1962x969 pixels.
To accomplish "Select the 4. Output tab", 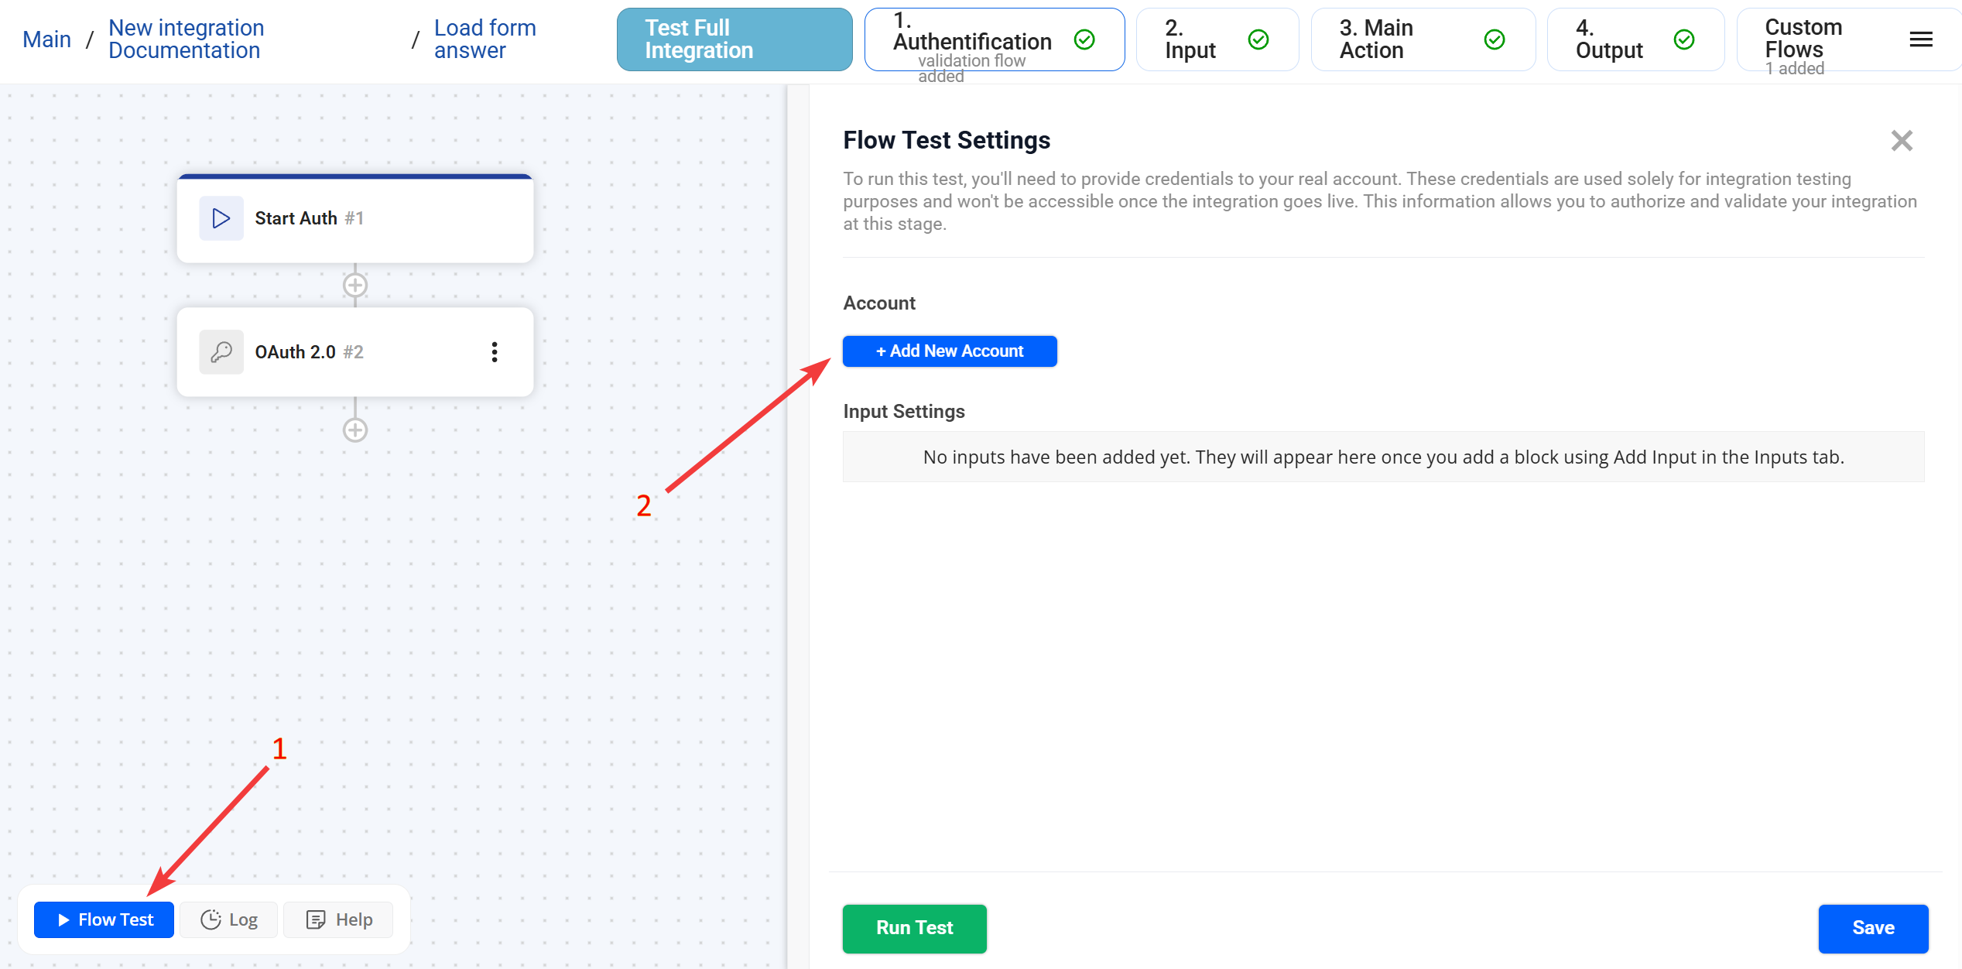I will coord(1610,39).
